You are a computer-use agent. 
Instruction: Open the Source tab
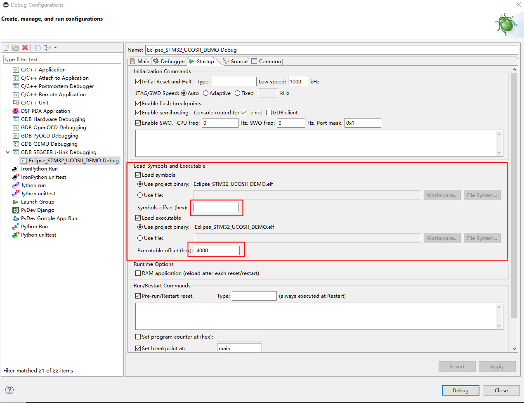point(235,61)
